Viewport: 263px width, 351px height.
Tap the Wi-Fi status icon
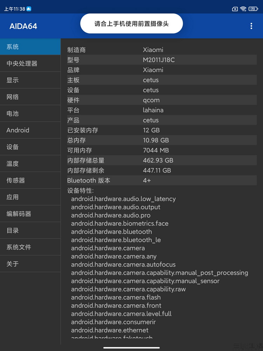coord(243,9)
